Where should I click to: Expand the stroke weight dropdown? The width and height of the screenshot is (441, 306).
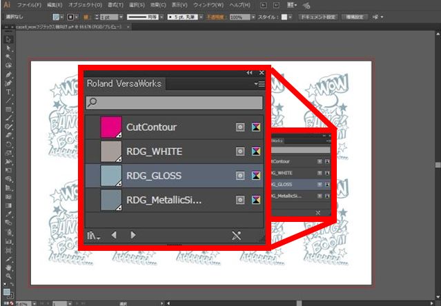click(121, 17)
